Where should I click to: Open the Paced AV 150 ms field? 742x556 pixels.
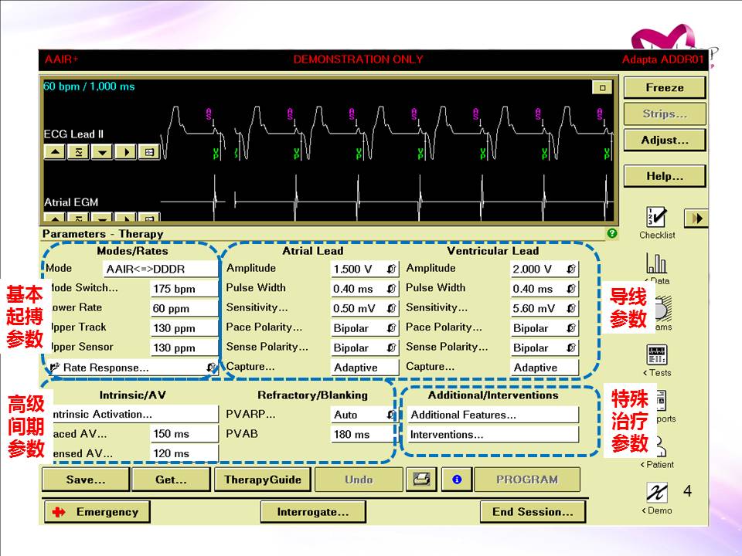point(184,435)
